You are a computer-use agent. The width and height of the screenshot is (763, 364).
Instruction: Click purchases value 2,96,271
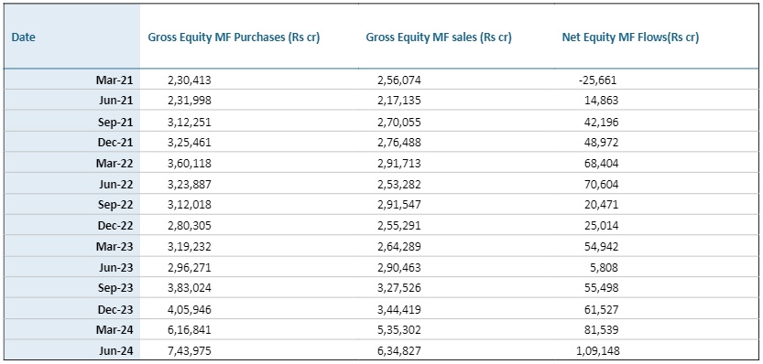point(190,267)
